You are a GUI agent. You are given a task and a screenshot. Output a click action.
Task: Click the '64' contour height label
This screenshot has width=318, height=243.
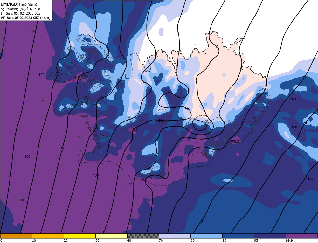click(x=98, y=101)
